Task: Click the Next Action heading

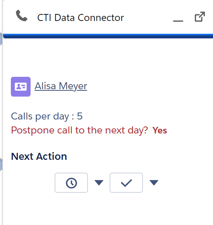Action: (39, 156)
